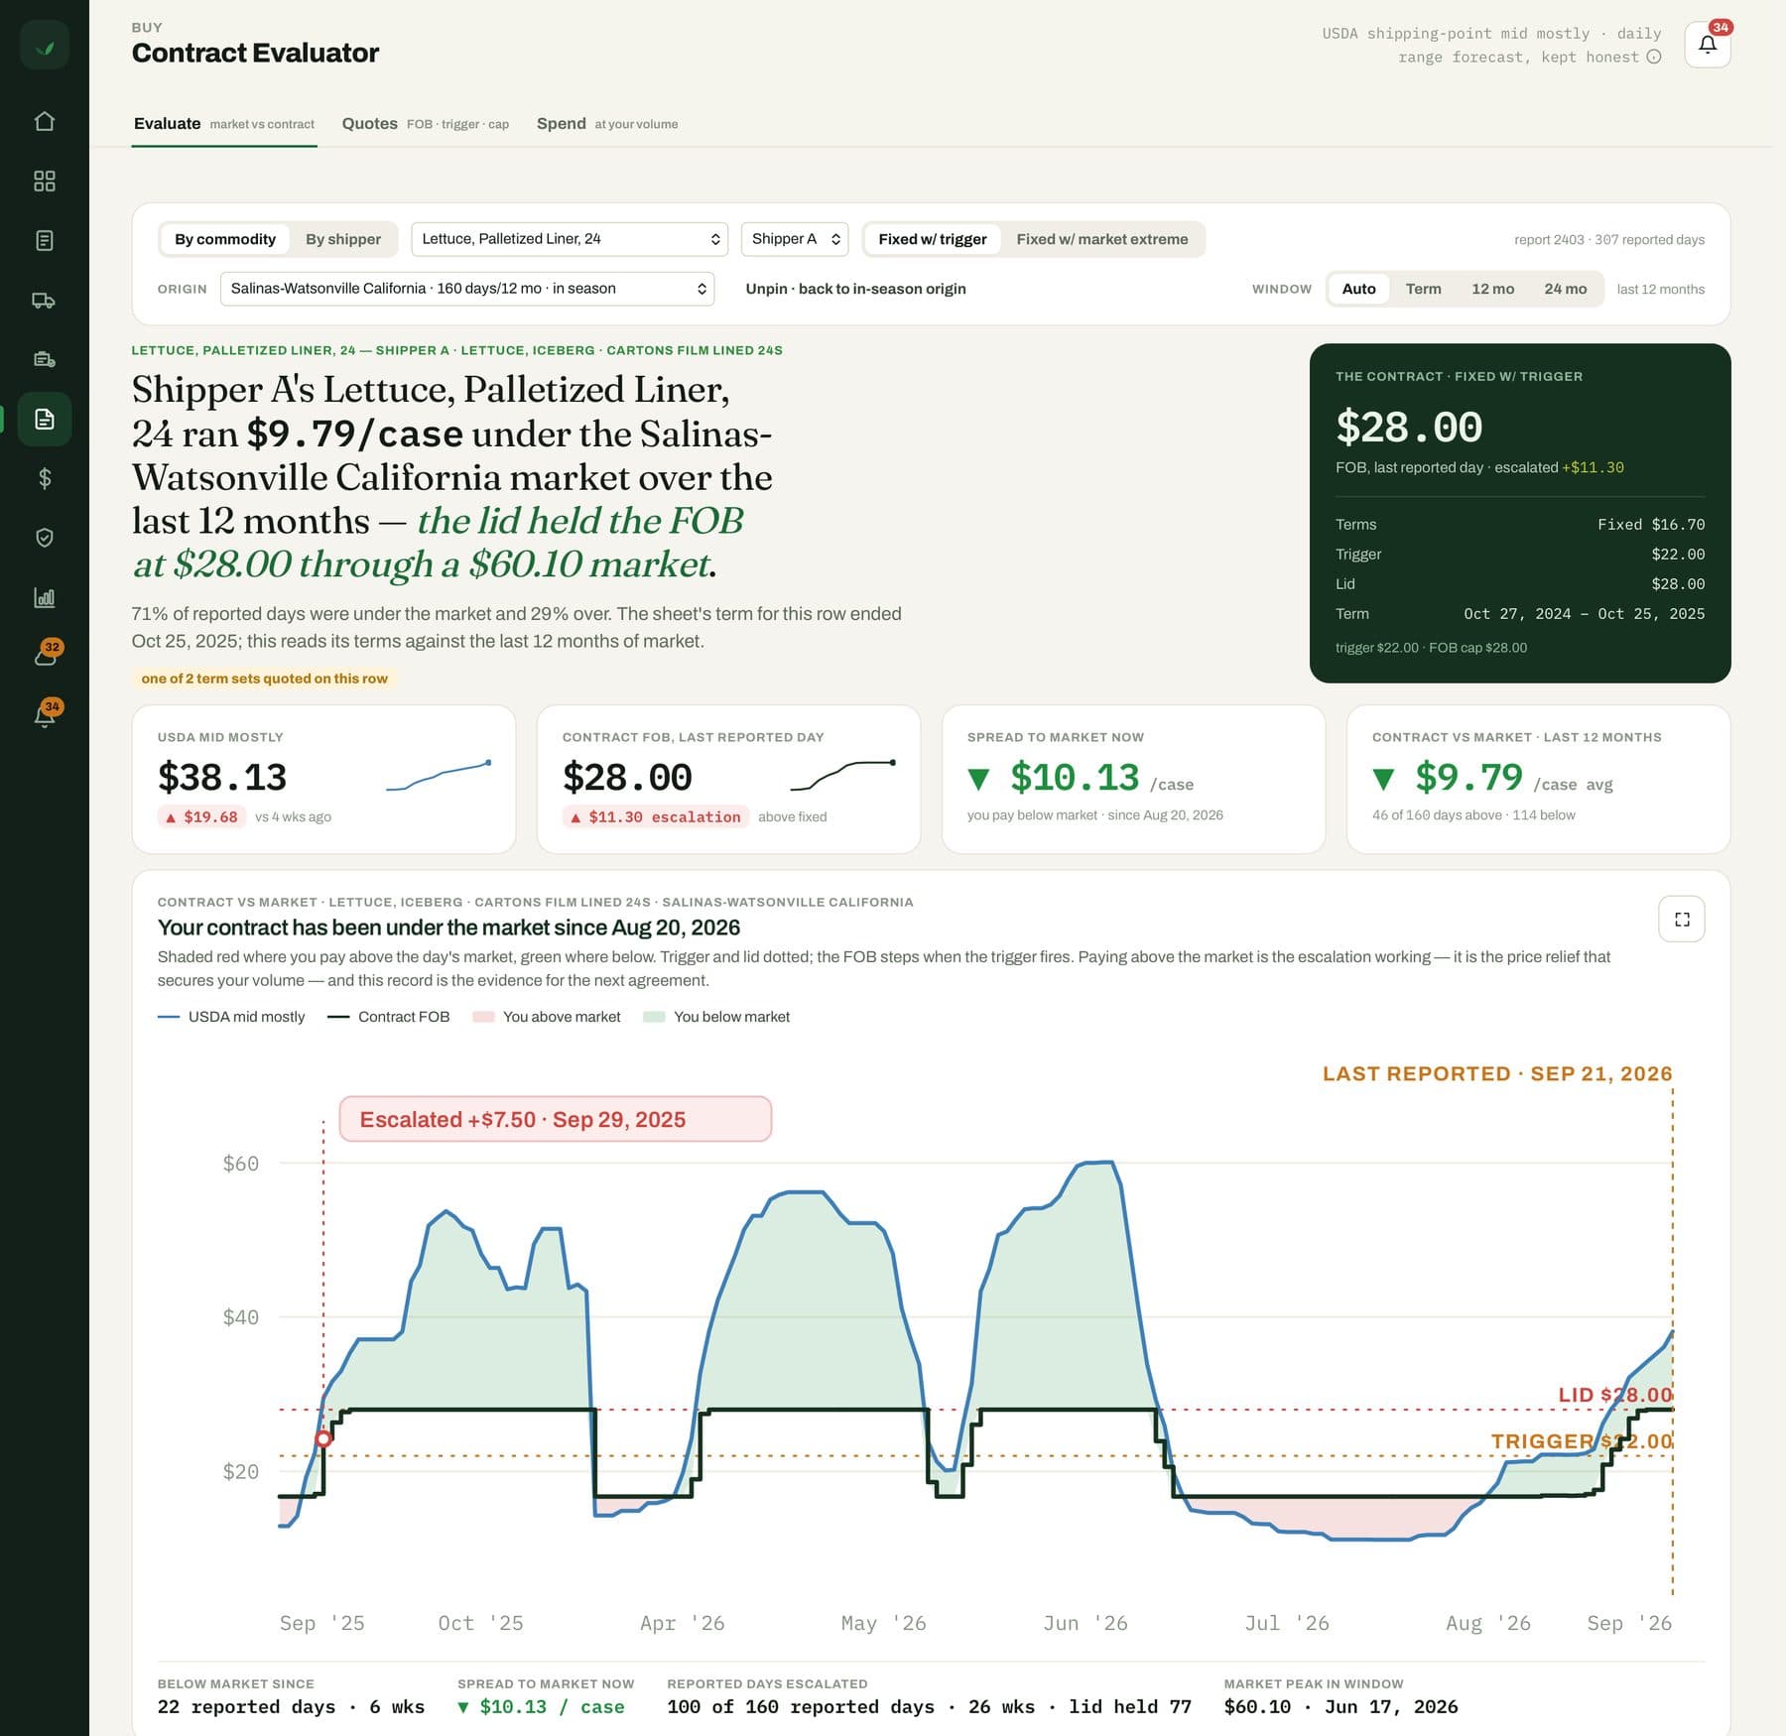Set window to Auto
1786x1736 pixels.
coord(1359,289)
